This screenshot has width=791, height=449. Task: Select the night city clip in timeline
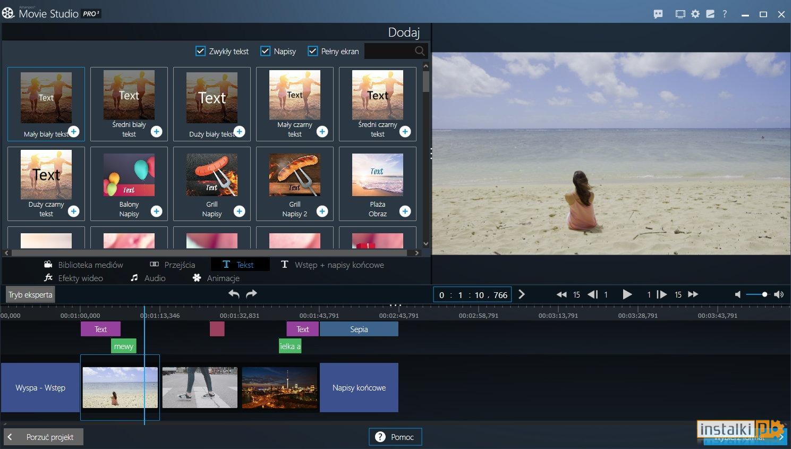(x=279, y=387)
